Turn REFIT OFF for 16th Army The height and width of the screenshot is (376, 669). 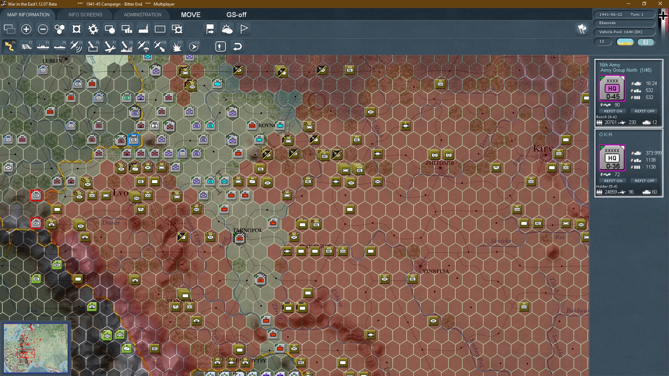[x=644, y=111]
